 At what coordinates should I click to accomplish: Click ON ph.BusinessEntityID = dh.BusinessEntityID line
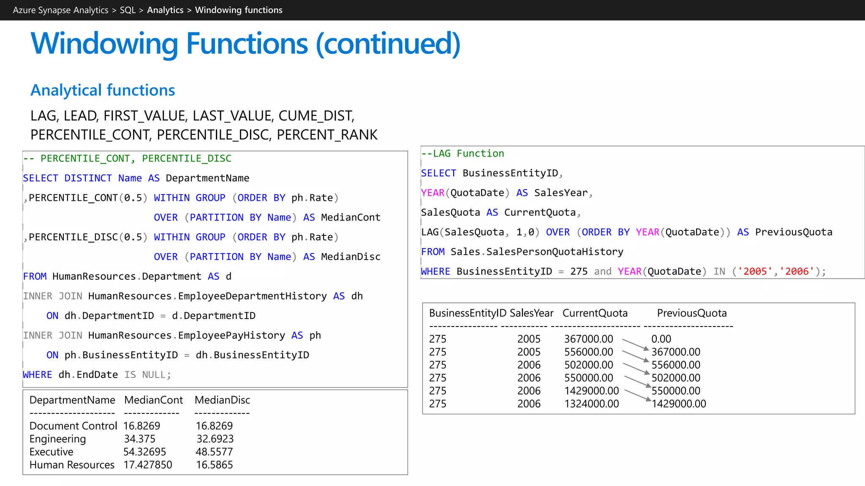point(178,355)
